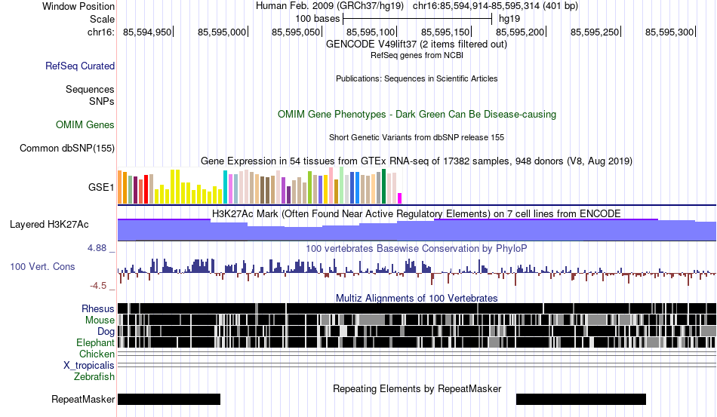Click the 85,595,000 coordinate tick

[222, 32]
